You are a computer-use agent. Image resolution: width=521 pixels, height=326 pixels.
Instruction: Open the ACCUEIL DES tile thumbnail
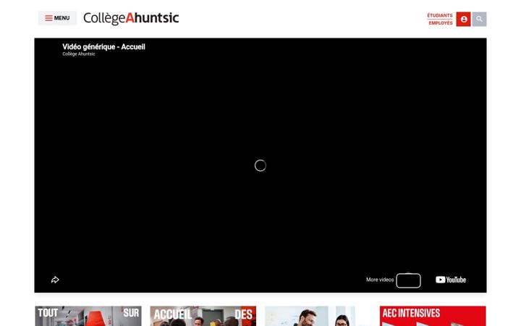tap(203, 316)
